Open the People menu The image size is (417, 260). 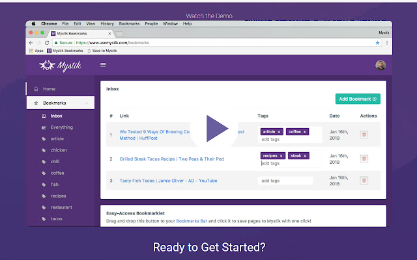point(151,23)
